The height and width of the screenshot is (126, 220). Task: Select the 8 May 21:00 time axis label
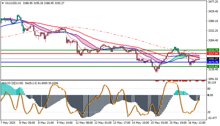46,123
